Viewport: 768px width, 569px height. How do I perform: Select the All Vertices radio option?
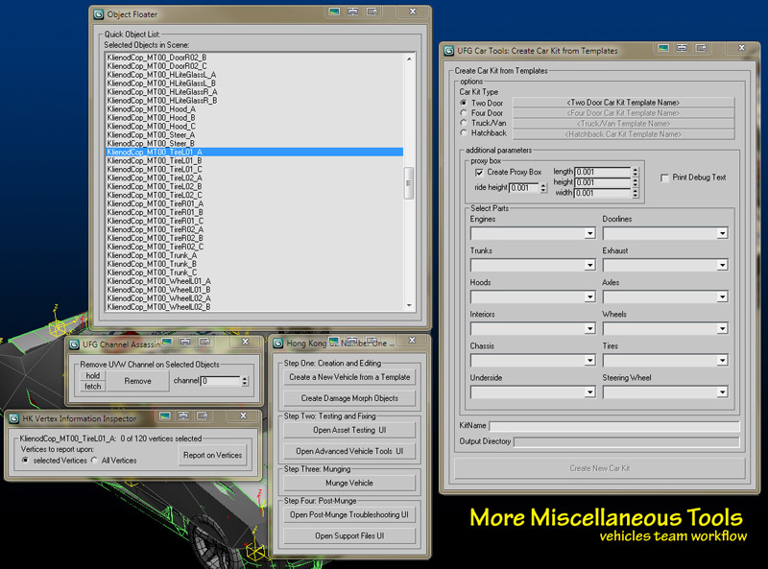(94, 461)
